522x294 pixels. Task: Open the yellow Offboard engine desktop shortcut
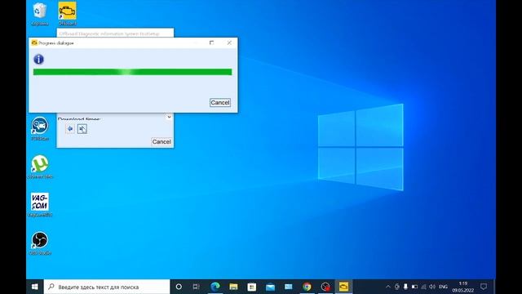67,14
